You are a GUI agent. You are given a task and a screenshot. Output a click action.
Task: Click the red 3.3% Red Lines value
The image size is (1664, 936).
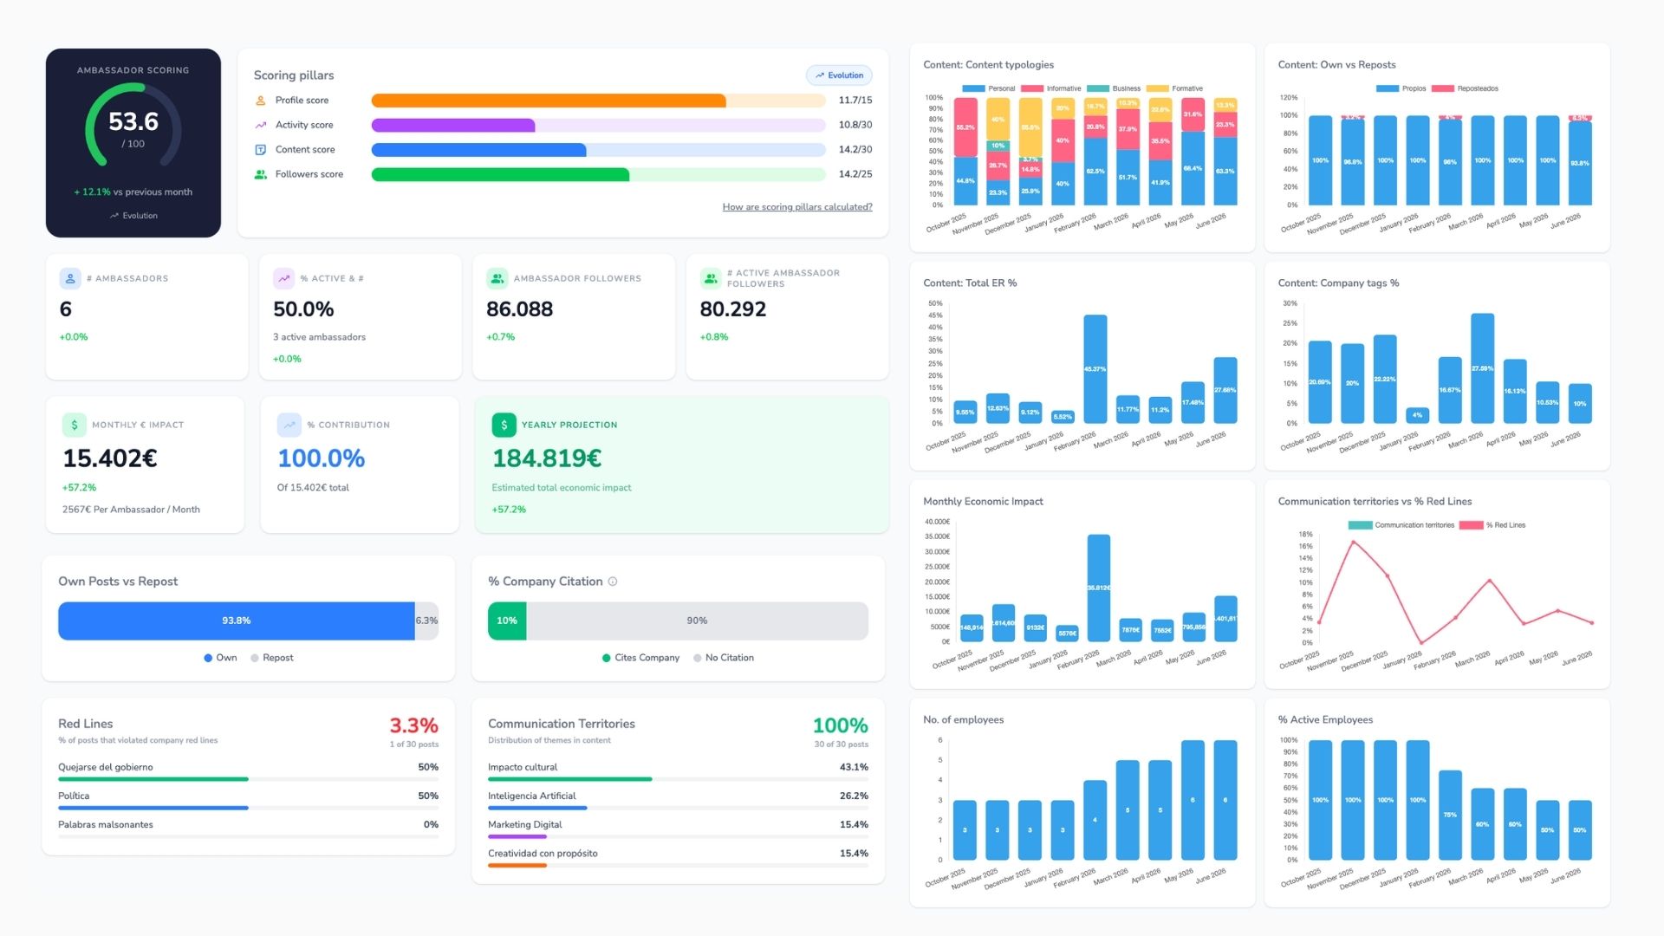point(414,725)
